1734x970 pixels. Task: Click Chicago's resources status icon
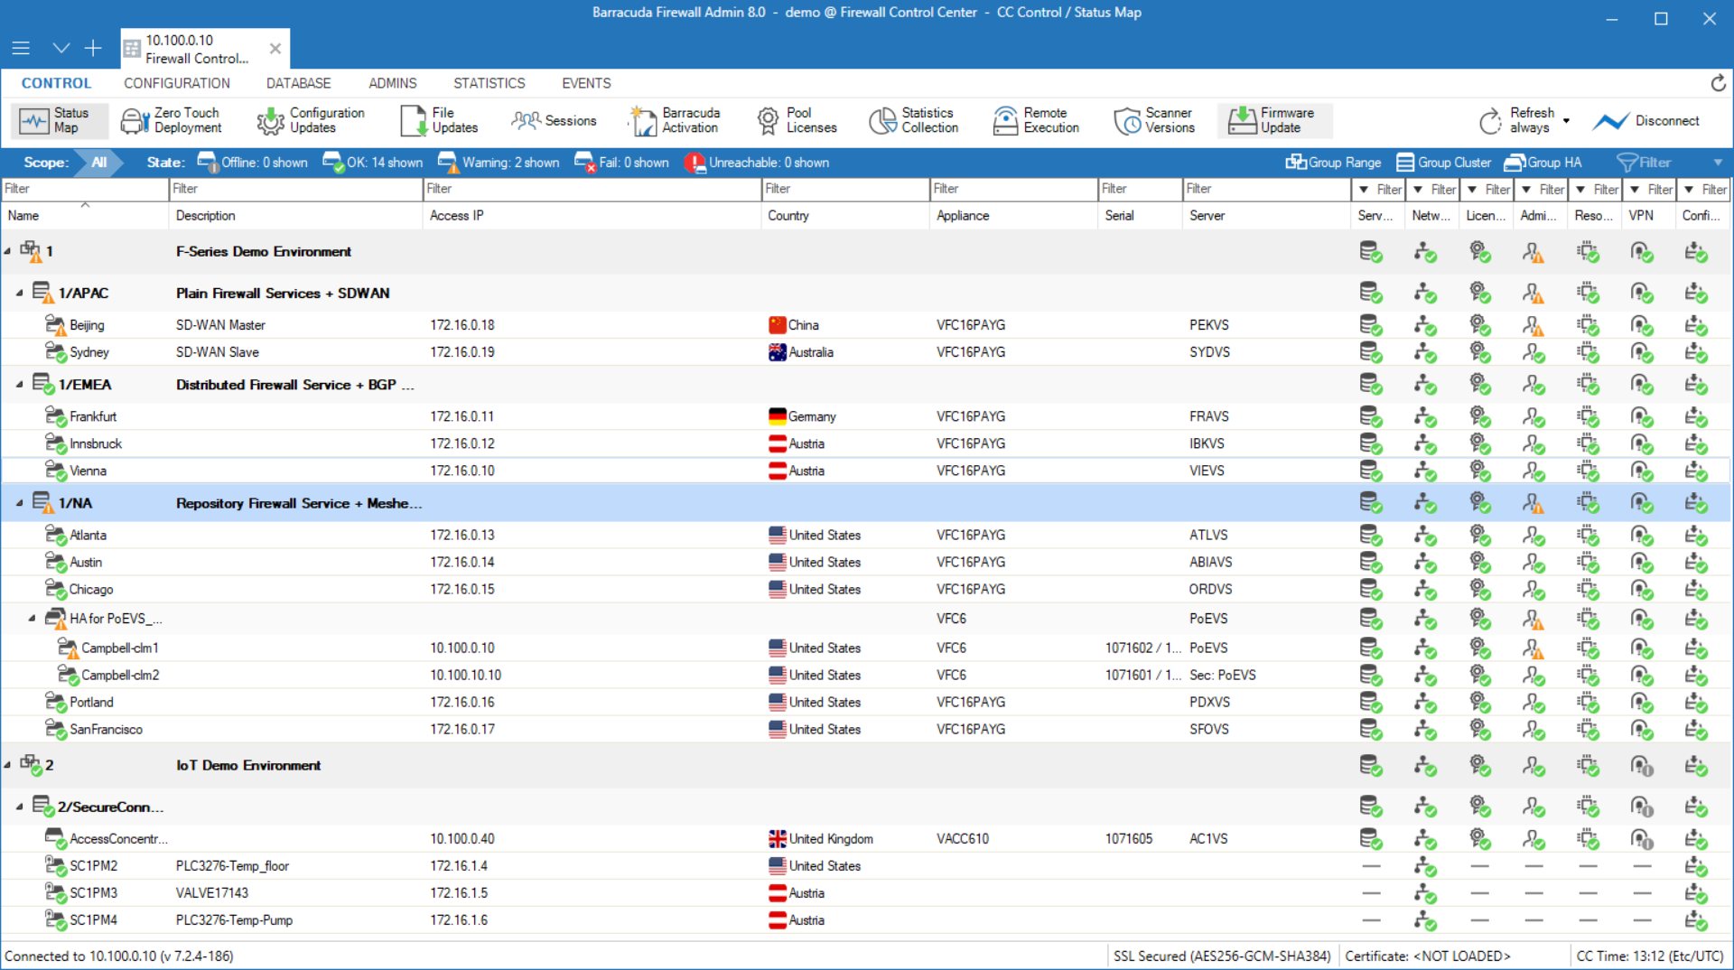point(1588,589)
